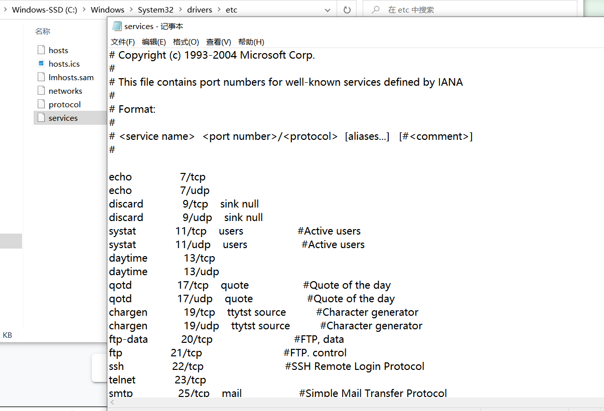
Task: Open the 文件(F) menu in Notepad
Action: click(x=122, y=42)
